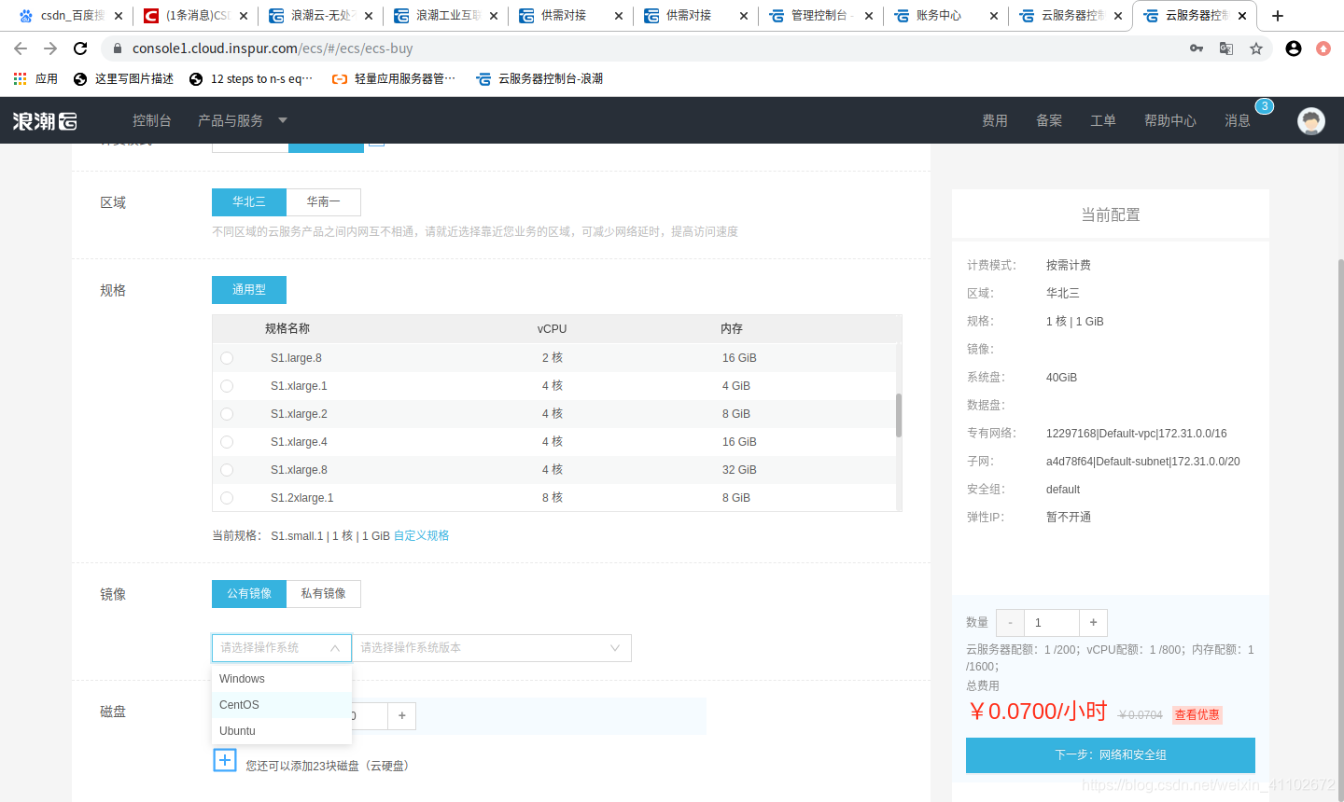Click 下一步：网络和安全组 button
1344x802 pixels.
pos(1111,755)
